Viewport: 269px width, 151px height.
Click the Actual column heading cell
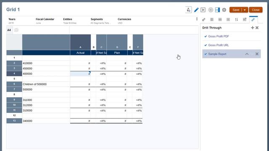(80, 53)
